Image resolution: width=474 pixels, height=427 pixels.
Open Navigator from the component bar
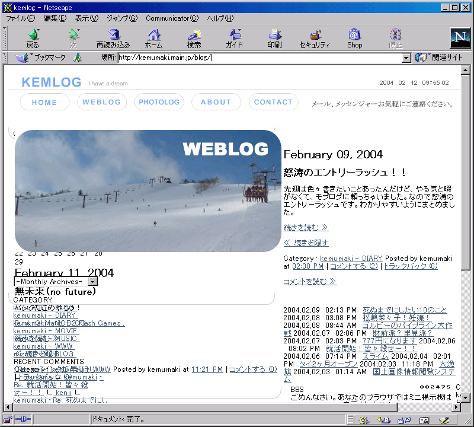pos(364,420)
